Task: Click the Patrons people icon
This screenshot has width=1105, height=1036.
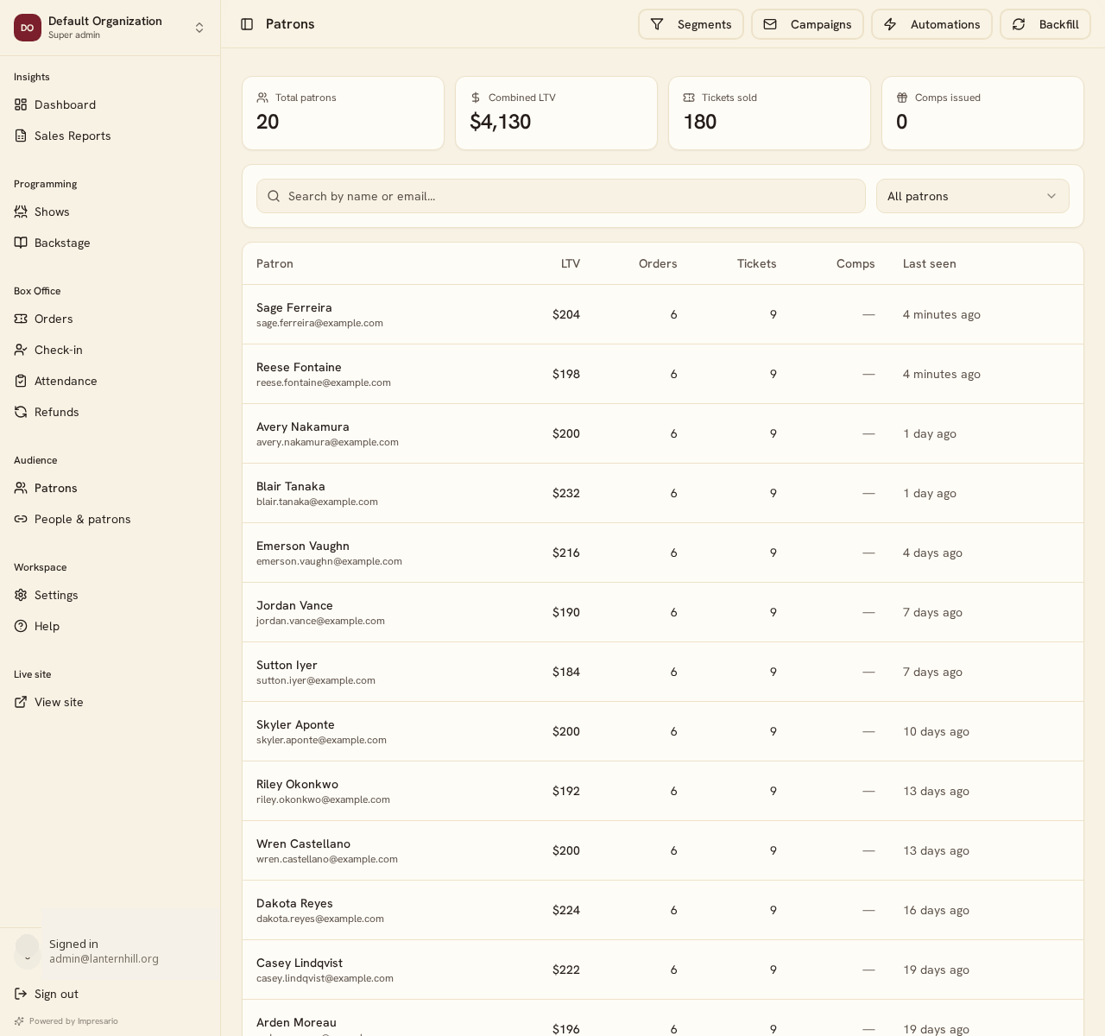Action: (x=21, y=488)
